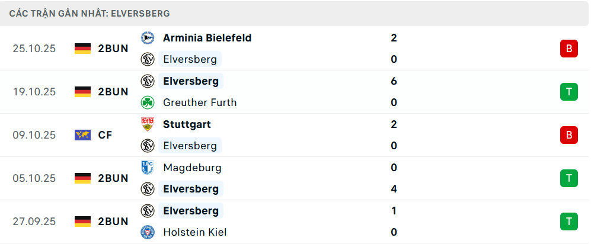Click Elversberg crest in 19.10.25 match

pyautogui.click(x=148, y=81)
